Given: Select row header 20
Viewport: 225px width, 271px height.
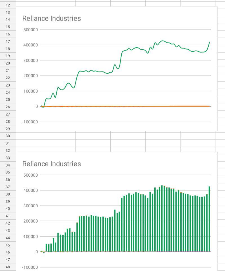Looking at the screenshot, I should [8, 63].
